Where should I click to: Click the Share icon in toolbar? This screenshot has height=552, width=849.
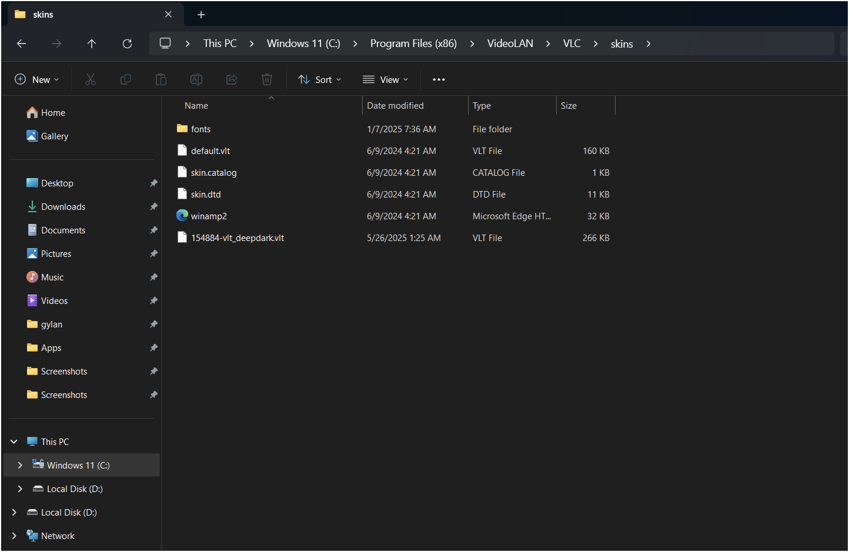pos(232,79)
